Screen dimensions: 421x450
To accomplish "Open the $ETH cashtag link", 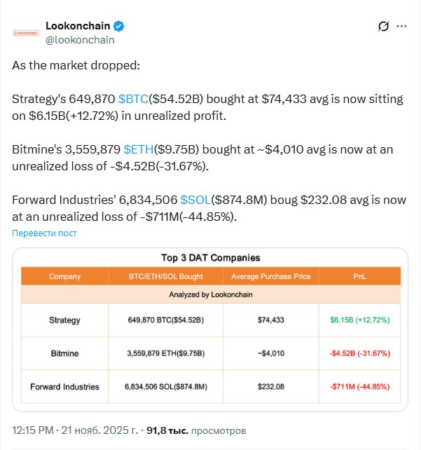I will click(138, 149).
